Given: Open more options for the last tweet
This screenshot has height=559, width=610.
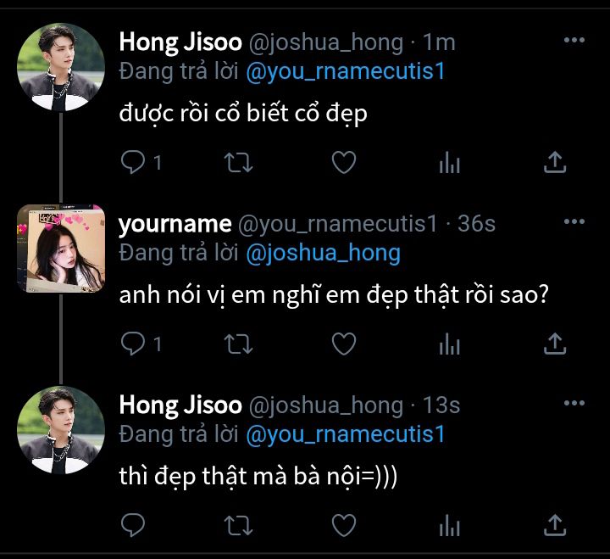Looking at the screenshot, I should tap(574, 404).
